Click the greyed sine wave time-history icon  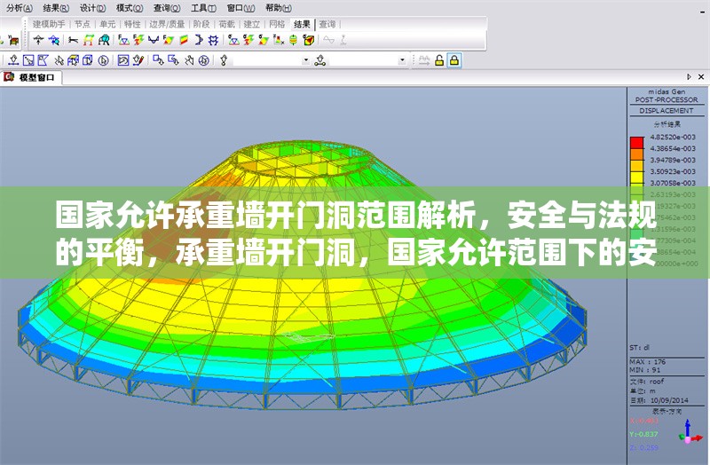pos(328,40)
